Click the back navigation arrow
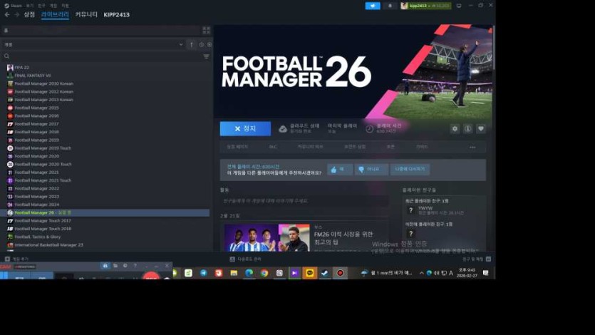The height and width of the screenshot is (335, 595). tap(7, 14)
